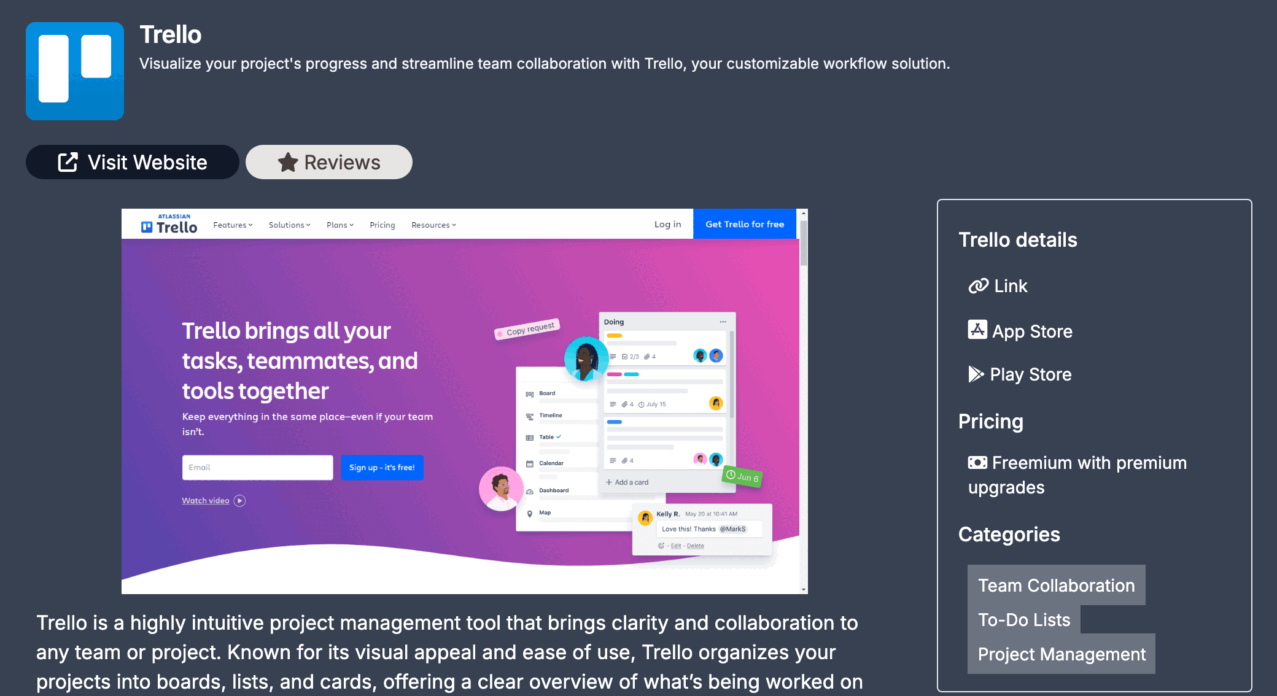Select the To-Do Lists category tag

tap(1024, 620)
